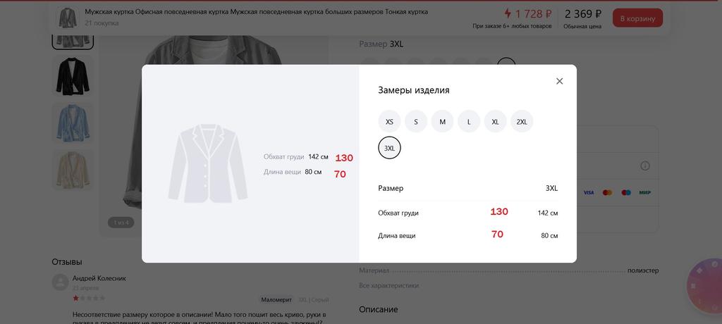Close the Замеры изделия popup

point(559,81)
